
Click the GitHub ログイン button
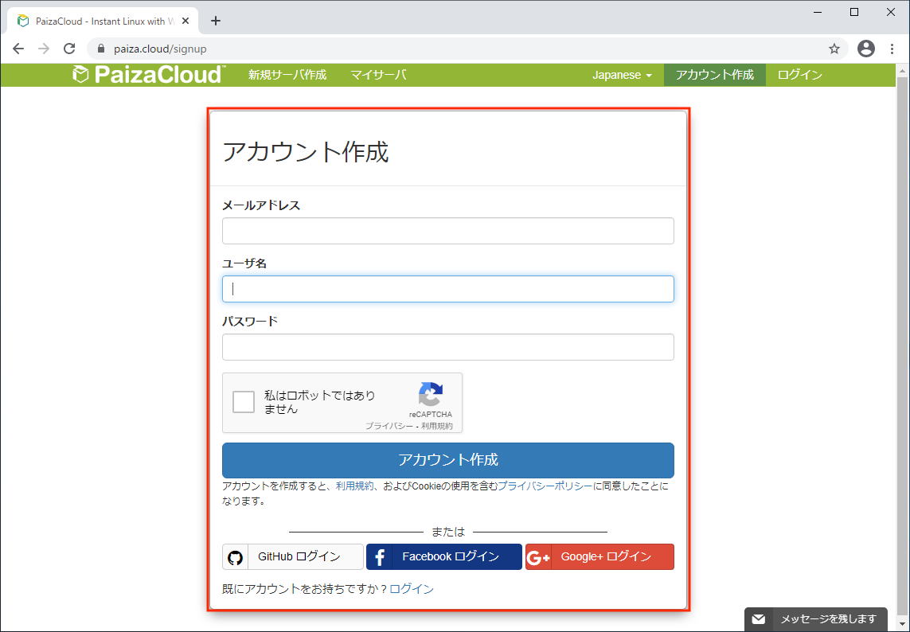coord(293,557)
